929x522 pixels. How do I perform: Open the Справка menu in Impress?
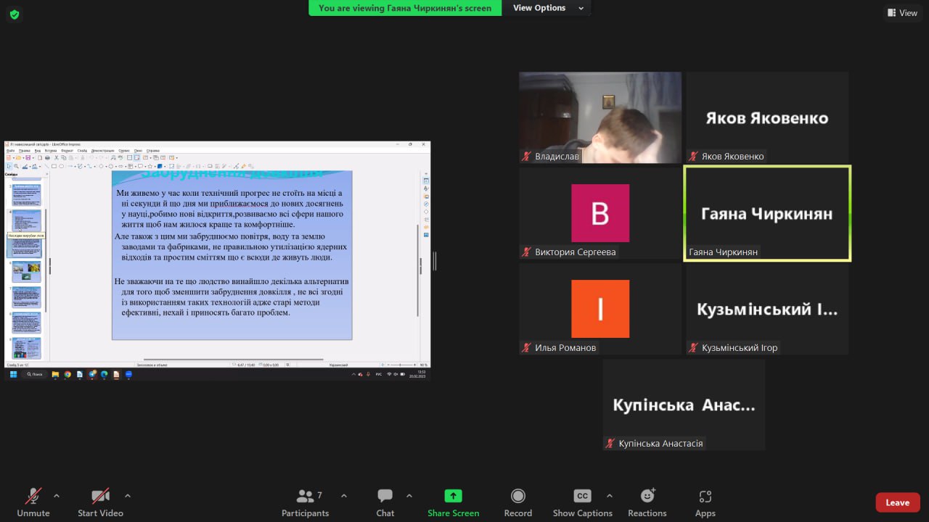point(153,151)
